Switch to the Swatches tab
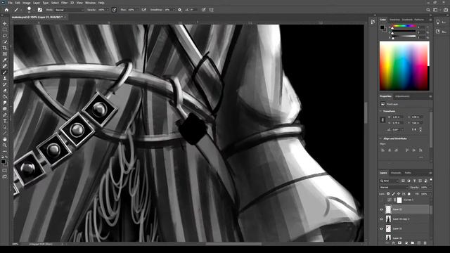The image size is (450, 253). point(394,20)
